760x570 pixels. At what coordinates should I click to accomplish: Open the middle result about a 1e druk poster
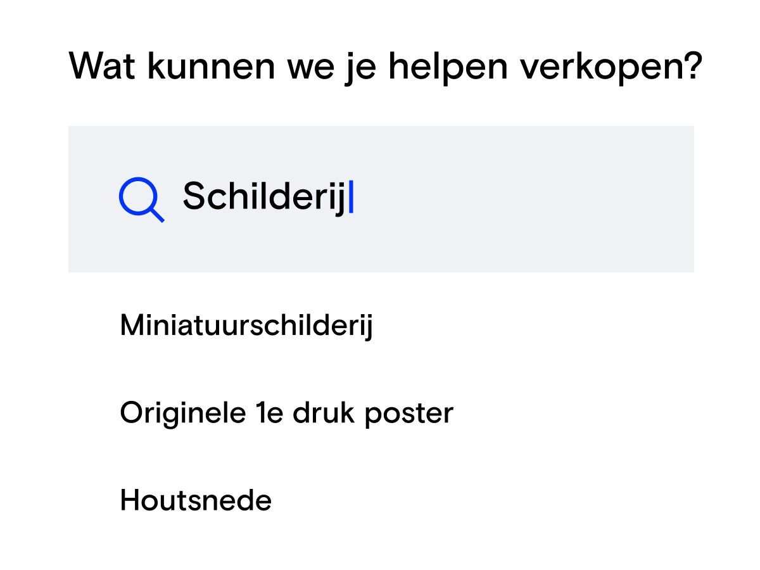pos(286,414)
